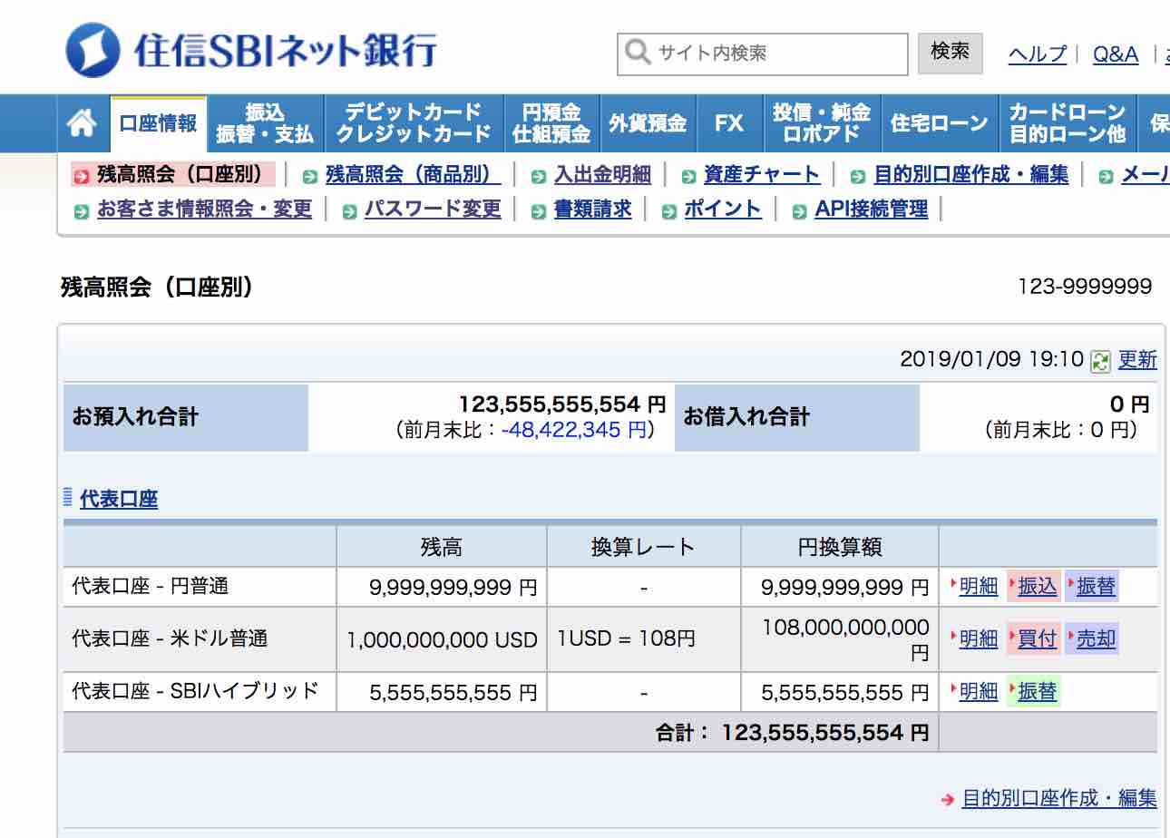
Task: Click 買付 for 米ドル普通 account
Action: [1038, 639]
